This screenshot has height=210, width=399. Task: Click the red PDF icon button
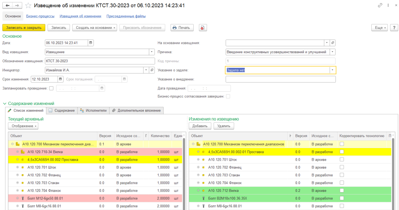203,28
